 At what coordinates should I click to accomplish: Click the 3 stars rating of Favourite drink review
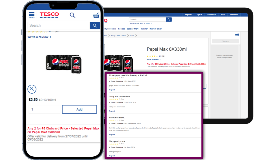[x=117, y=120]
